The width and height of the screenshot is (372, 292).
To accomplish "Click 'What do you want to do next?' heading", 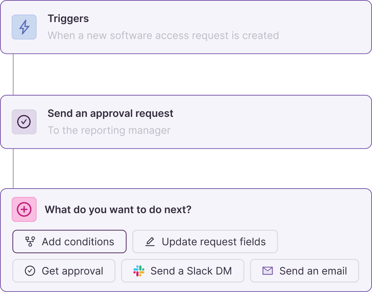I will click(x=118, y=209).
